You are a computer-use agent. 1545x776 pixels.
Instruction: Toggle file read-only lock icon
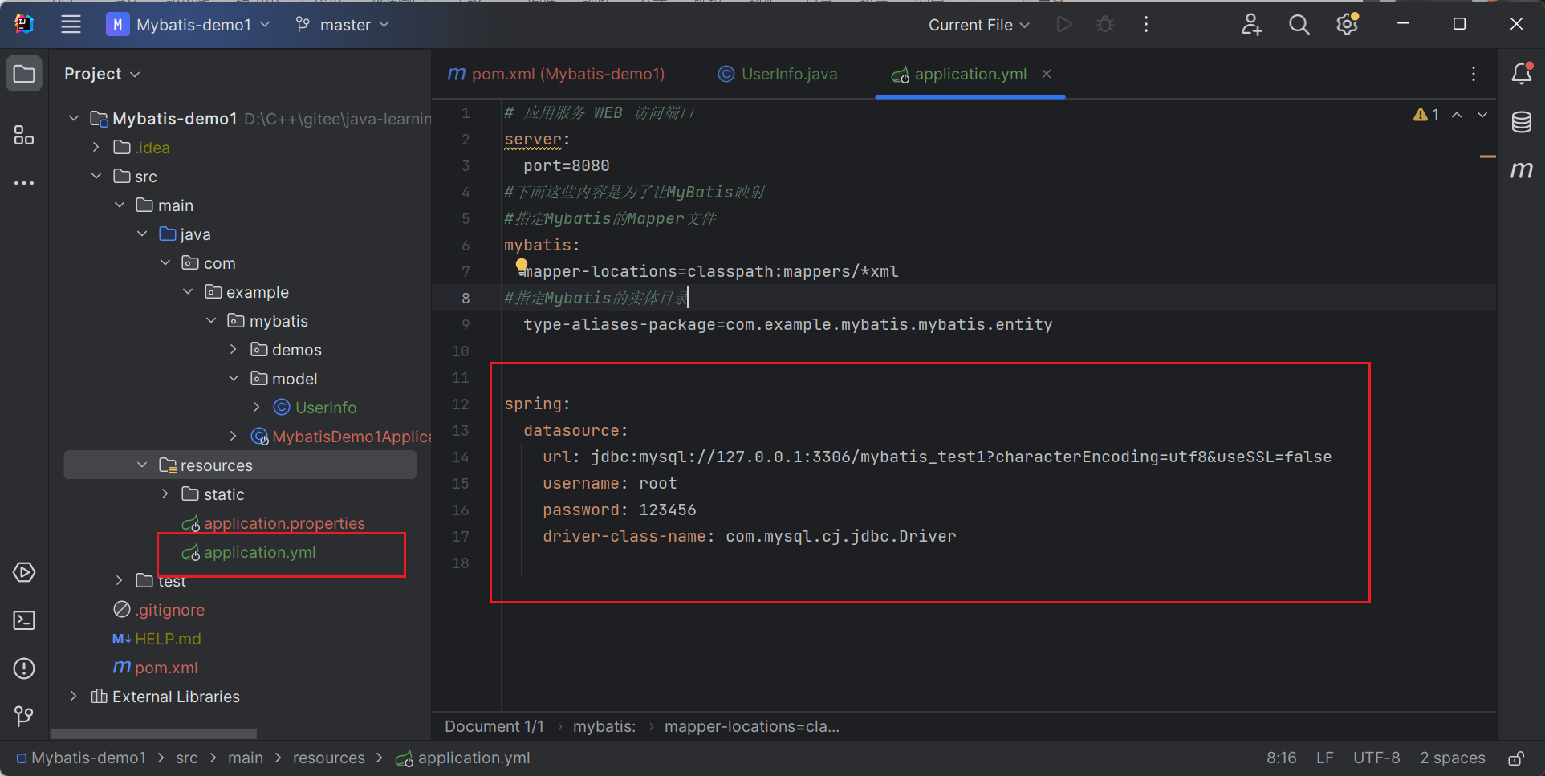coord(1516,758)
